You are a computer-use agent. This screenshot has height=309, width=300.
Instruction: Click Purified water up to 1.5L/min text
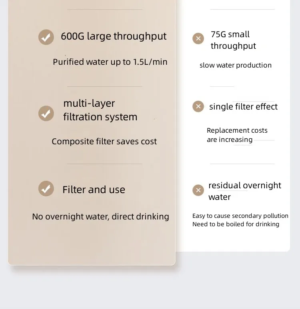tap(110, 62)
